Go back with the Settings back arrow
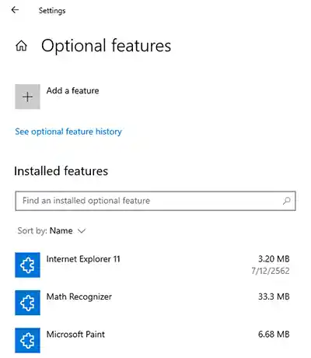 (x=15, y=10)
